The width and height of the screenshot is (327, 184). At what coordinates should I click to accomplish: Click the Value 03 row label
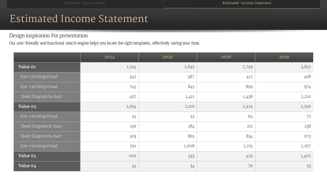(x=27, y=156)
